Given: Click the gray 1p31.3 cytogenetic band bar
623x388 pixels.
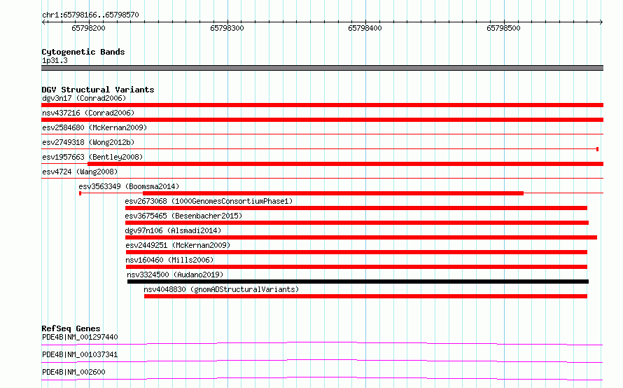Looking at the screenshot, I should pyautogui.click(x=322, y=68).
